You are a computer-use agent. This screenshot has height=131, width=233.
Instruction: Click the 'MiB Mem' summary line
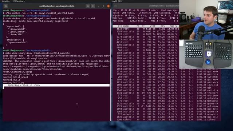146,18
